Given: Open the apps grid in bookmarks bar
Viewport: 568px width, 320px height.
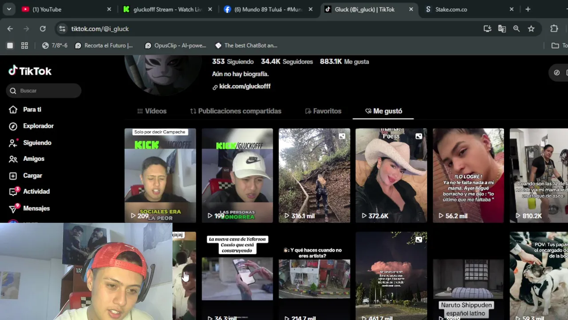Looking at the screenshot, I should coord(24,45).
